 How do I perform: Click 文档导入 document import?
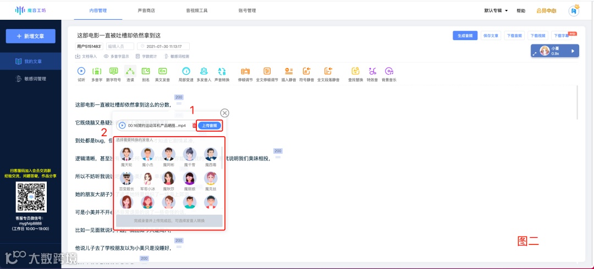click(x=86, y=57)
